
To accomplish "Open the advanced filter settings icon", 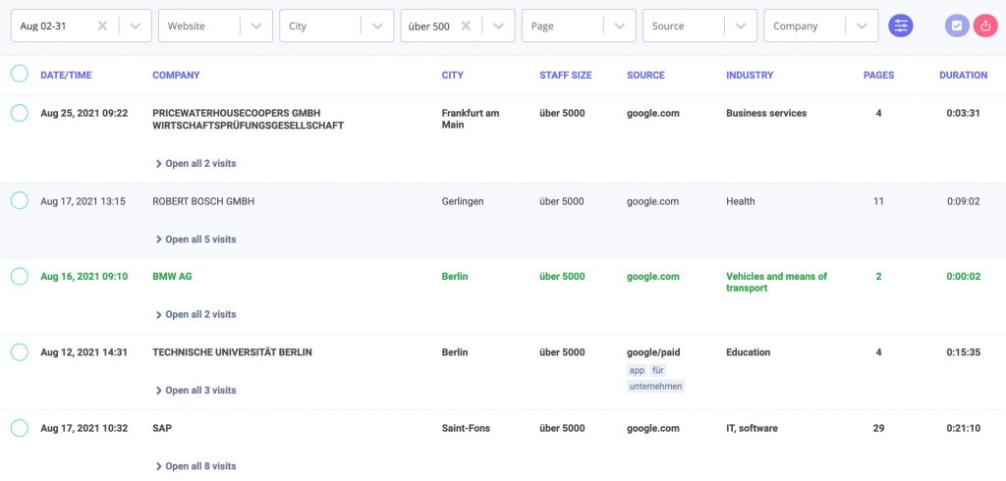I will (x=900, y=26).
